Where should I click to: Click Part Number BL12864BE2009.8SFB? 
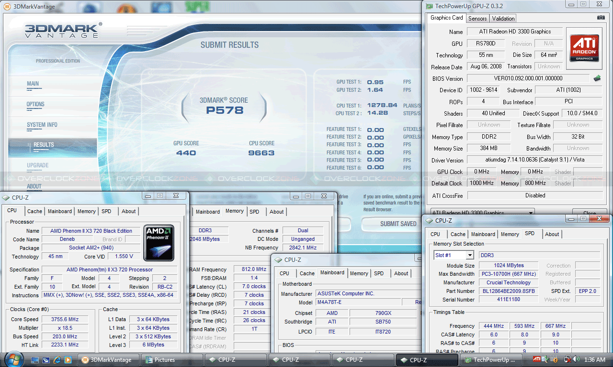508,291
